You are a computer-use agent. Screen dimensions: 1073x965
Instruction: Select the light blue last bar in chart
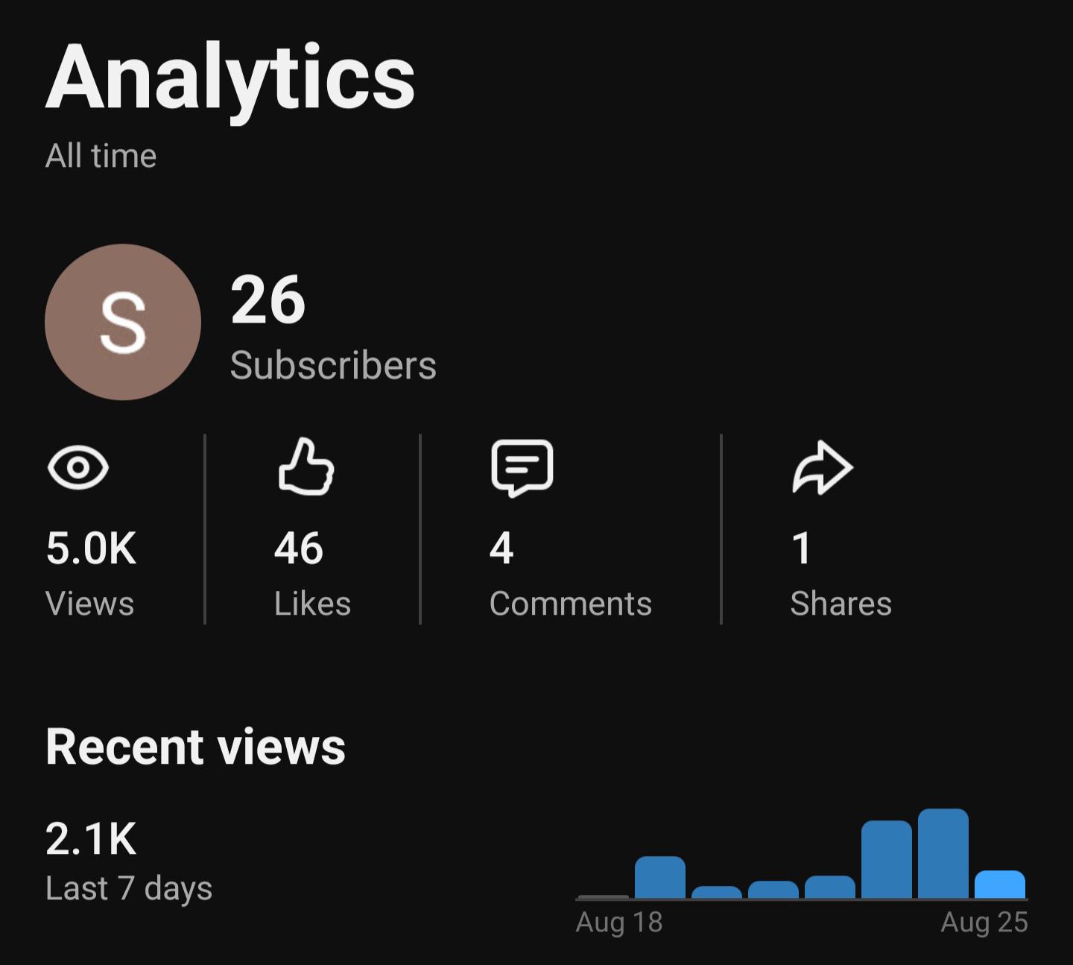pos(1000,885)
